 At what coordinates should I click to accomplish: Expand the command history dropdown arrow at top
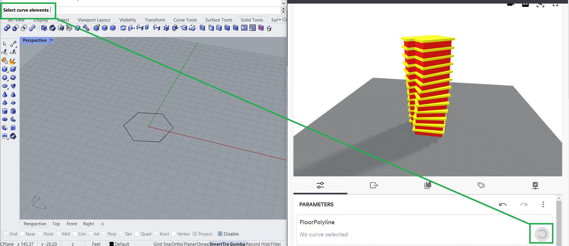click(283, 3)
